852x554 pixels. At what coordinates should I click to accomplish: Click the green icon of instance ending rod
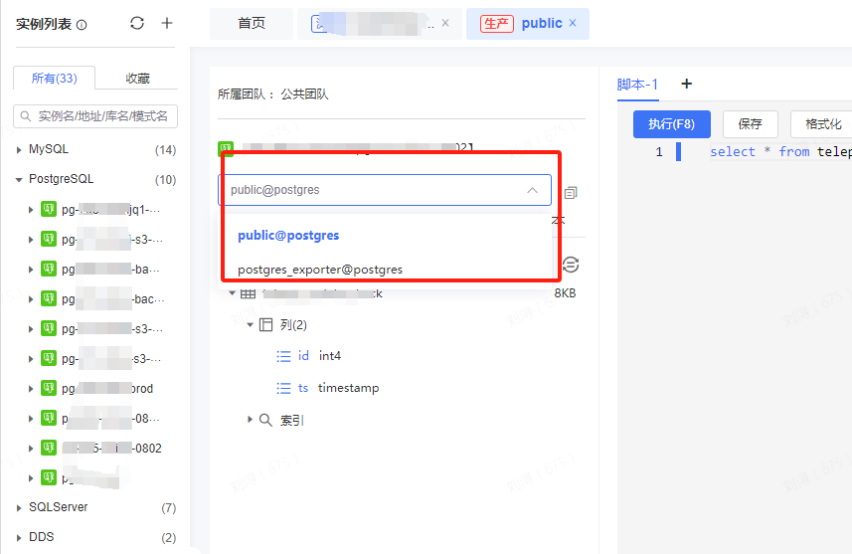49,388
